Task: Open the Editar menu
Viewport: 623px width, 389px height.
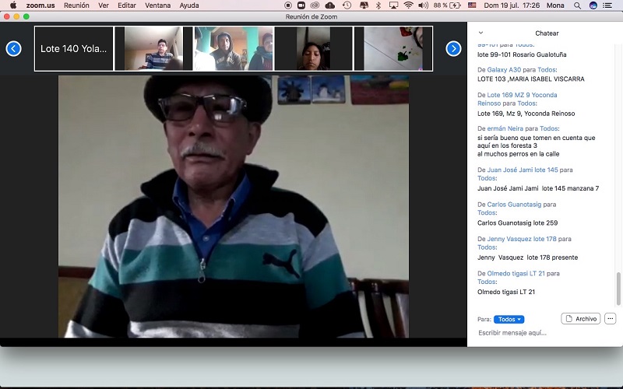Action: point(127,5)
